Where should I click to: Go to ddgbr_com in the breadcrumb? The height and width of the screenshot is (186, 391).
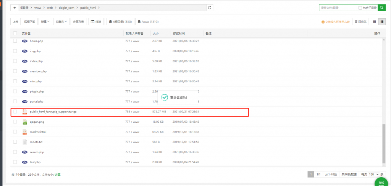(x=66, y=8)
